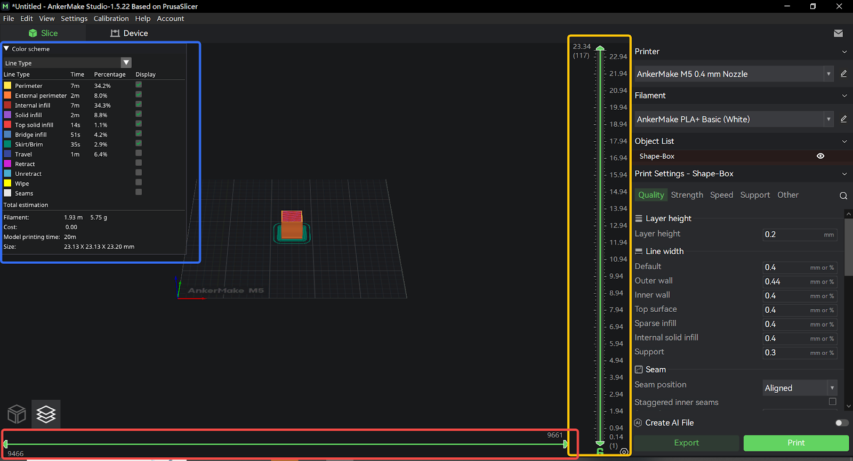Uncheck Internal infill display checkbox
This screenshot has height=461, width=853.
pos(139,104)
